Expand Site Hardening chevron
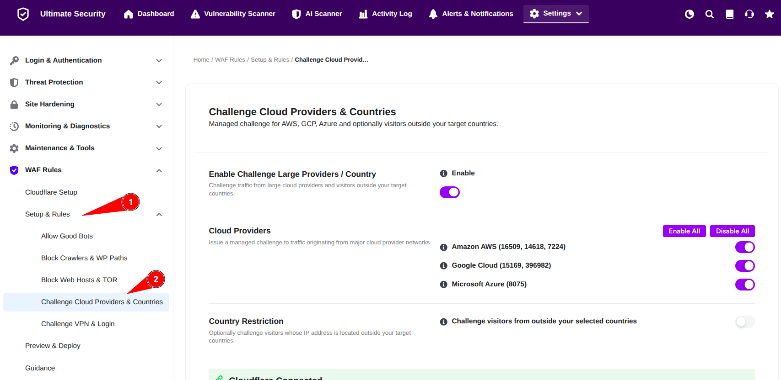This screenshot has height=380, width=781. point(159,104)
